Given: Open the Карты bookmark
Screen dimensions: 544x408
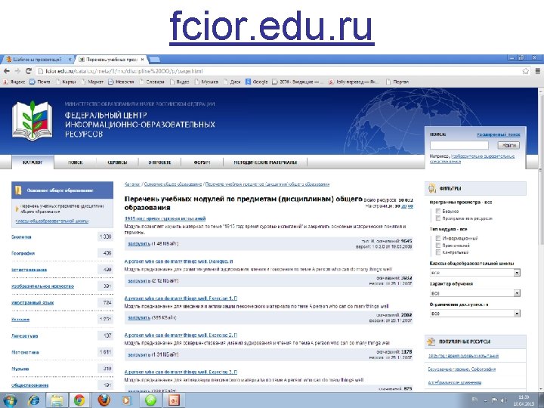Looking at the screenshot, I should point(66,82).
